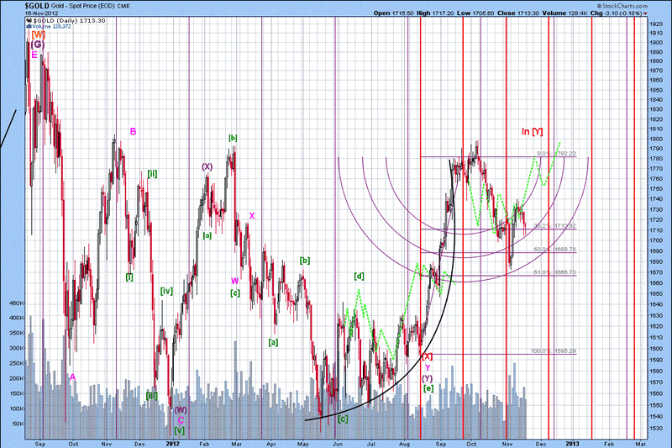Click the green [d] wave label
This screenshot has width=672, height=448.
tap(359, 276)
